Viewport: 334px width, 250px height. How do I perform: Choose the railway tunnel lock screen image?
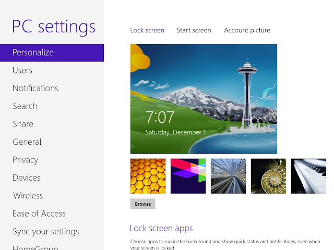point(229,176)
